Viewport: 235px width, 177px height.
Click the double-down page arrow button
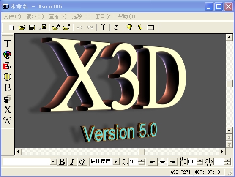pyautogui.click(x=229, y=144)
